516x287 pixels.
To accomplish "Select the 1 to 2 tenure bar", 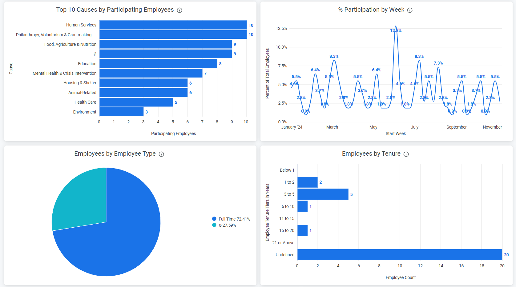I will [308, 182].
